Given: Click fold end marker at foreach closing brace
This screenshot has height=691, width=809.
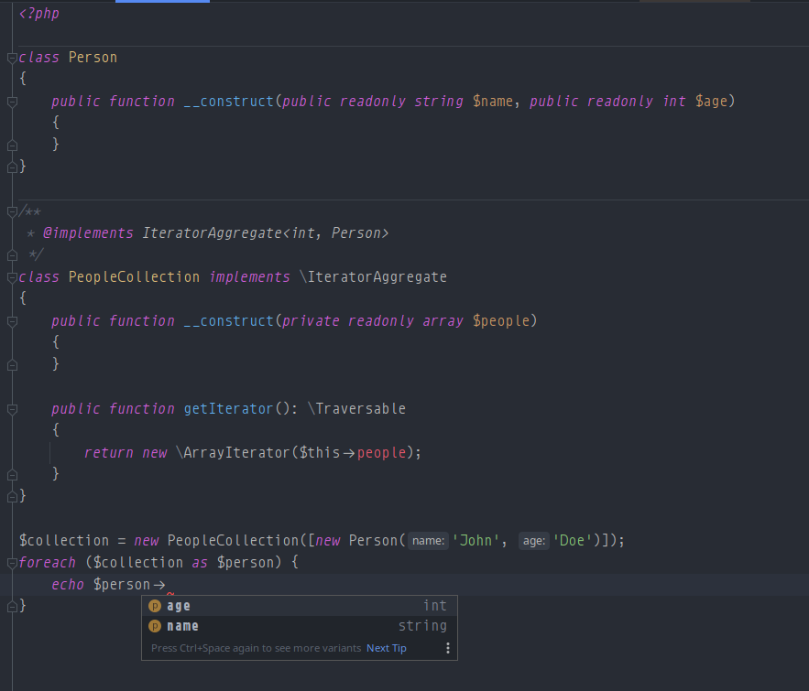Looking at the screenshot, I should [13, 607].
